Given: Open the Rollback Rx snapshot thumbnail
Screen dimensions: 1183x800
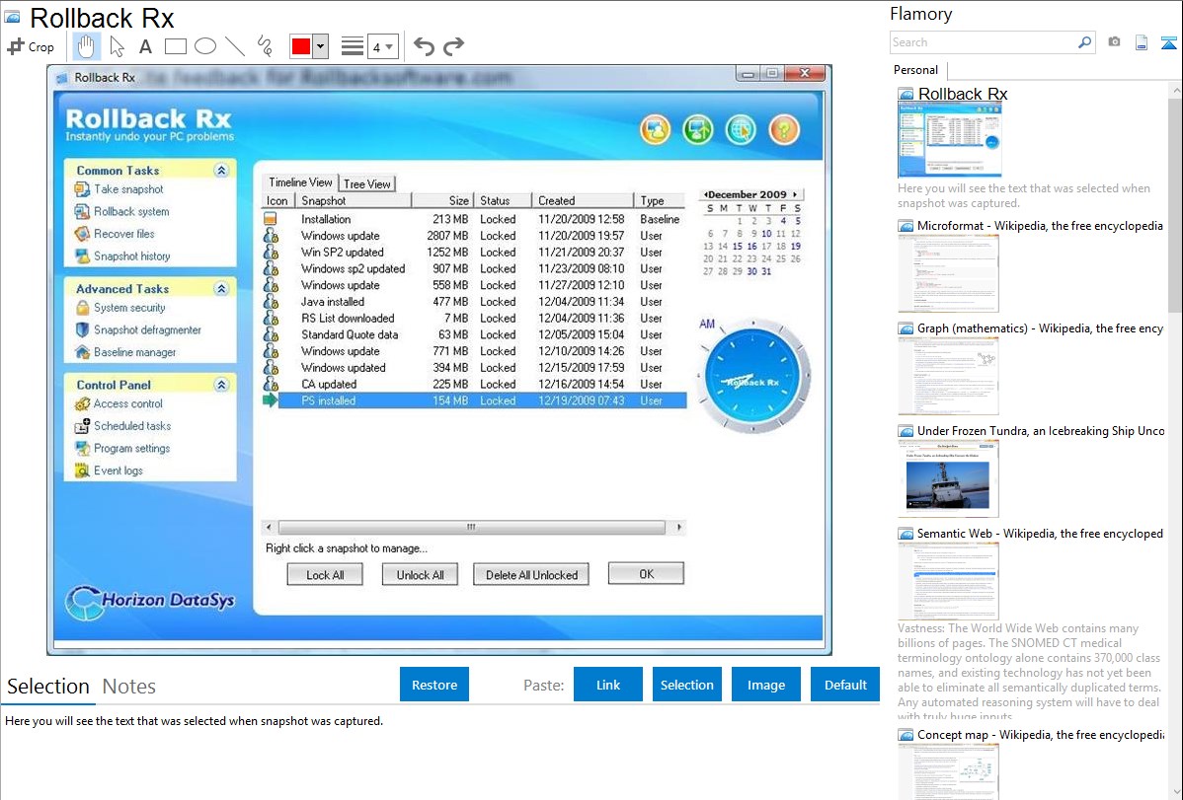Looking at the screenshot, I should (949, 140).
